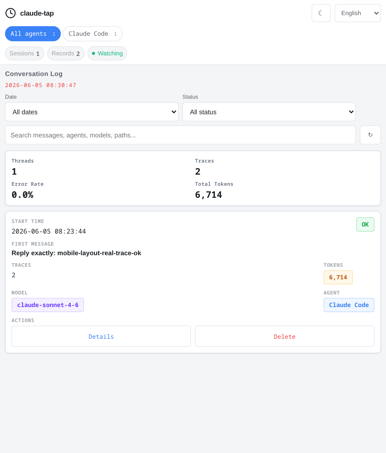Click the claude-tap title text
The width and height of the screenshot is (386, 453).
[x=37, y=13]
